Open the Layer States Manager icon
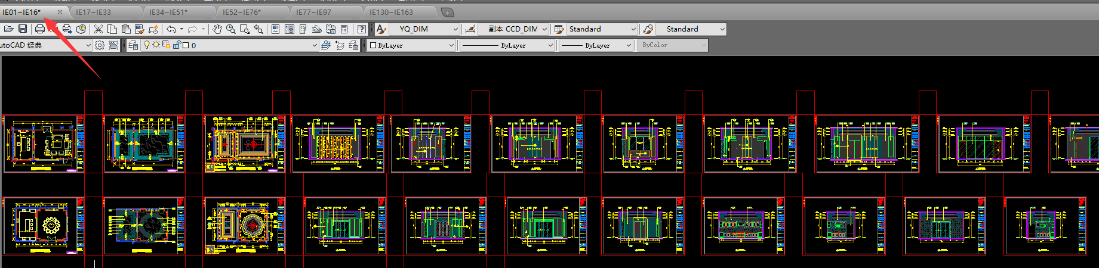Screen dimensions: 1099x268 (353, 45)
